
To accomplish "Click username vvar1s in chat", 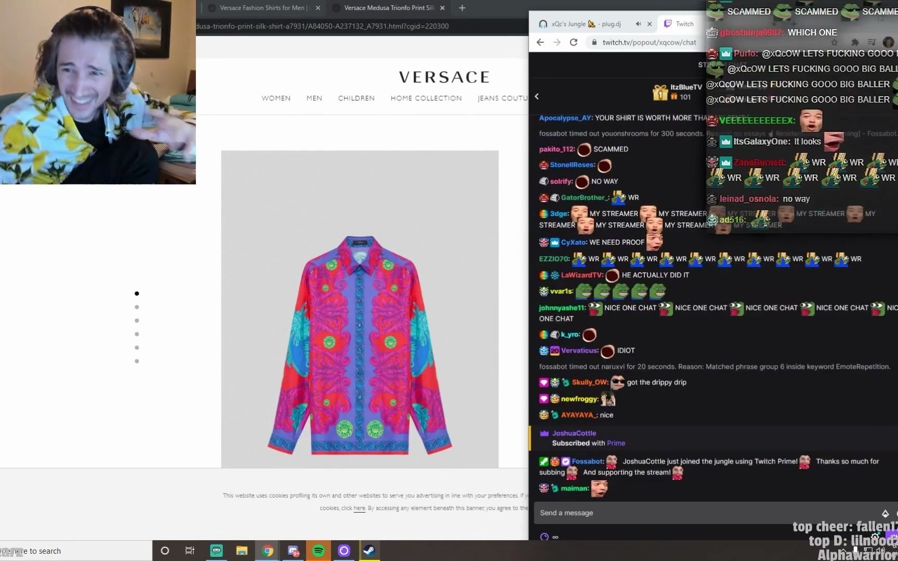I will pyautogui.click(x=561, y=291).
